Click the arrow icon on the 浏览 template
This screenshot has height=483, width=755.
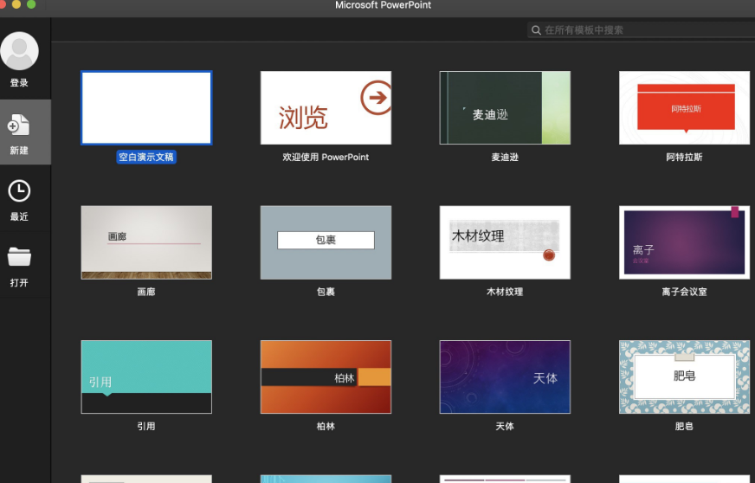click(x=376, y=98)
